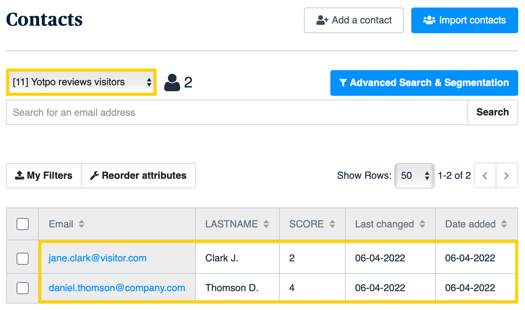Sort the table by the SCORE column
Image resolution: width=525 pixels, height=310 pixels.
coord(333,224)
